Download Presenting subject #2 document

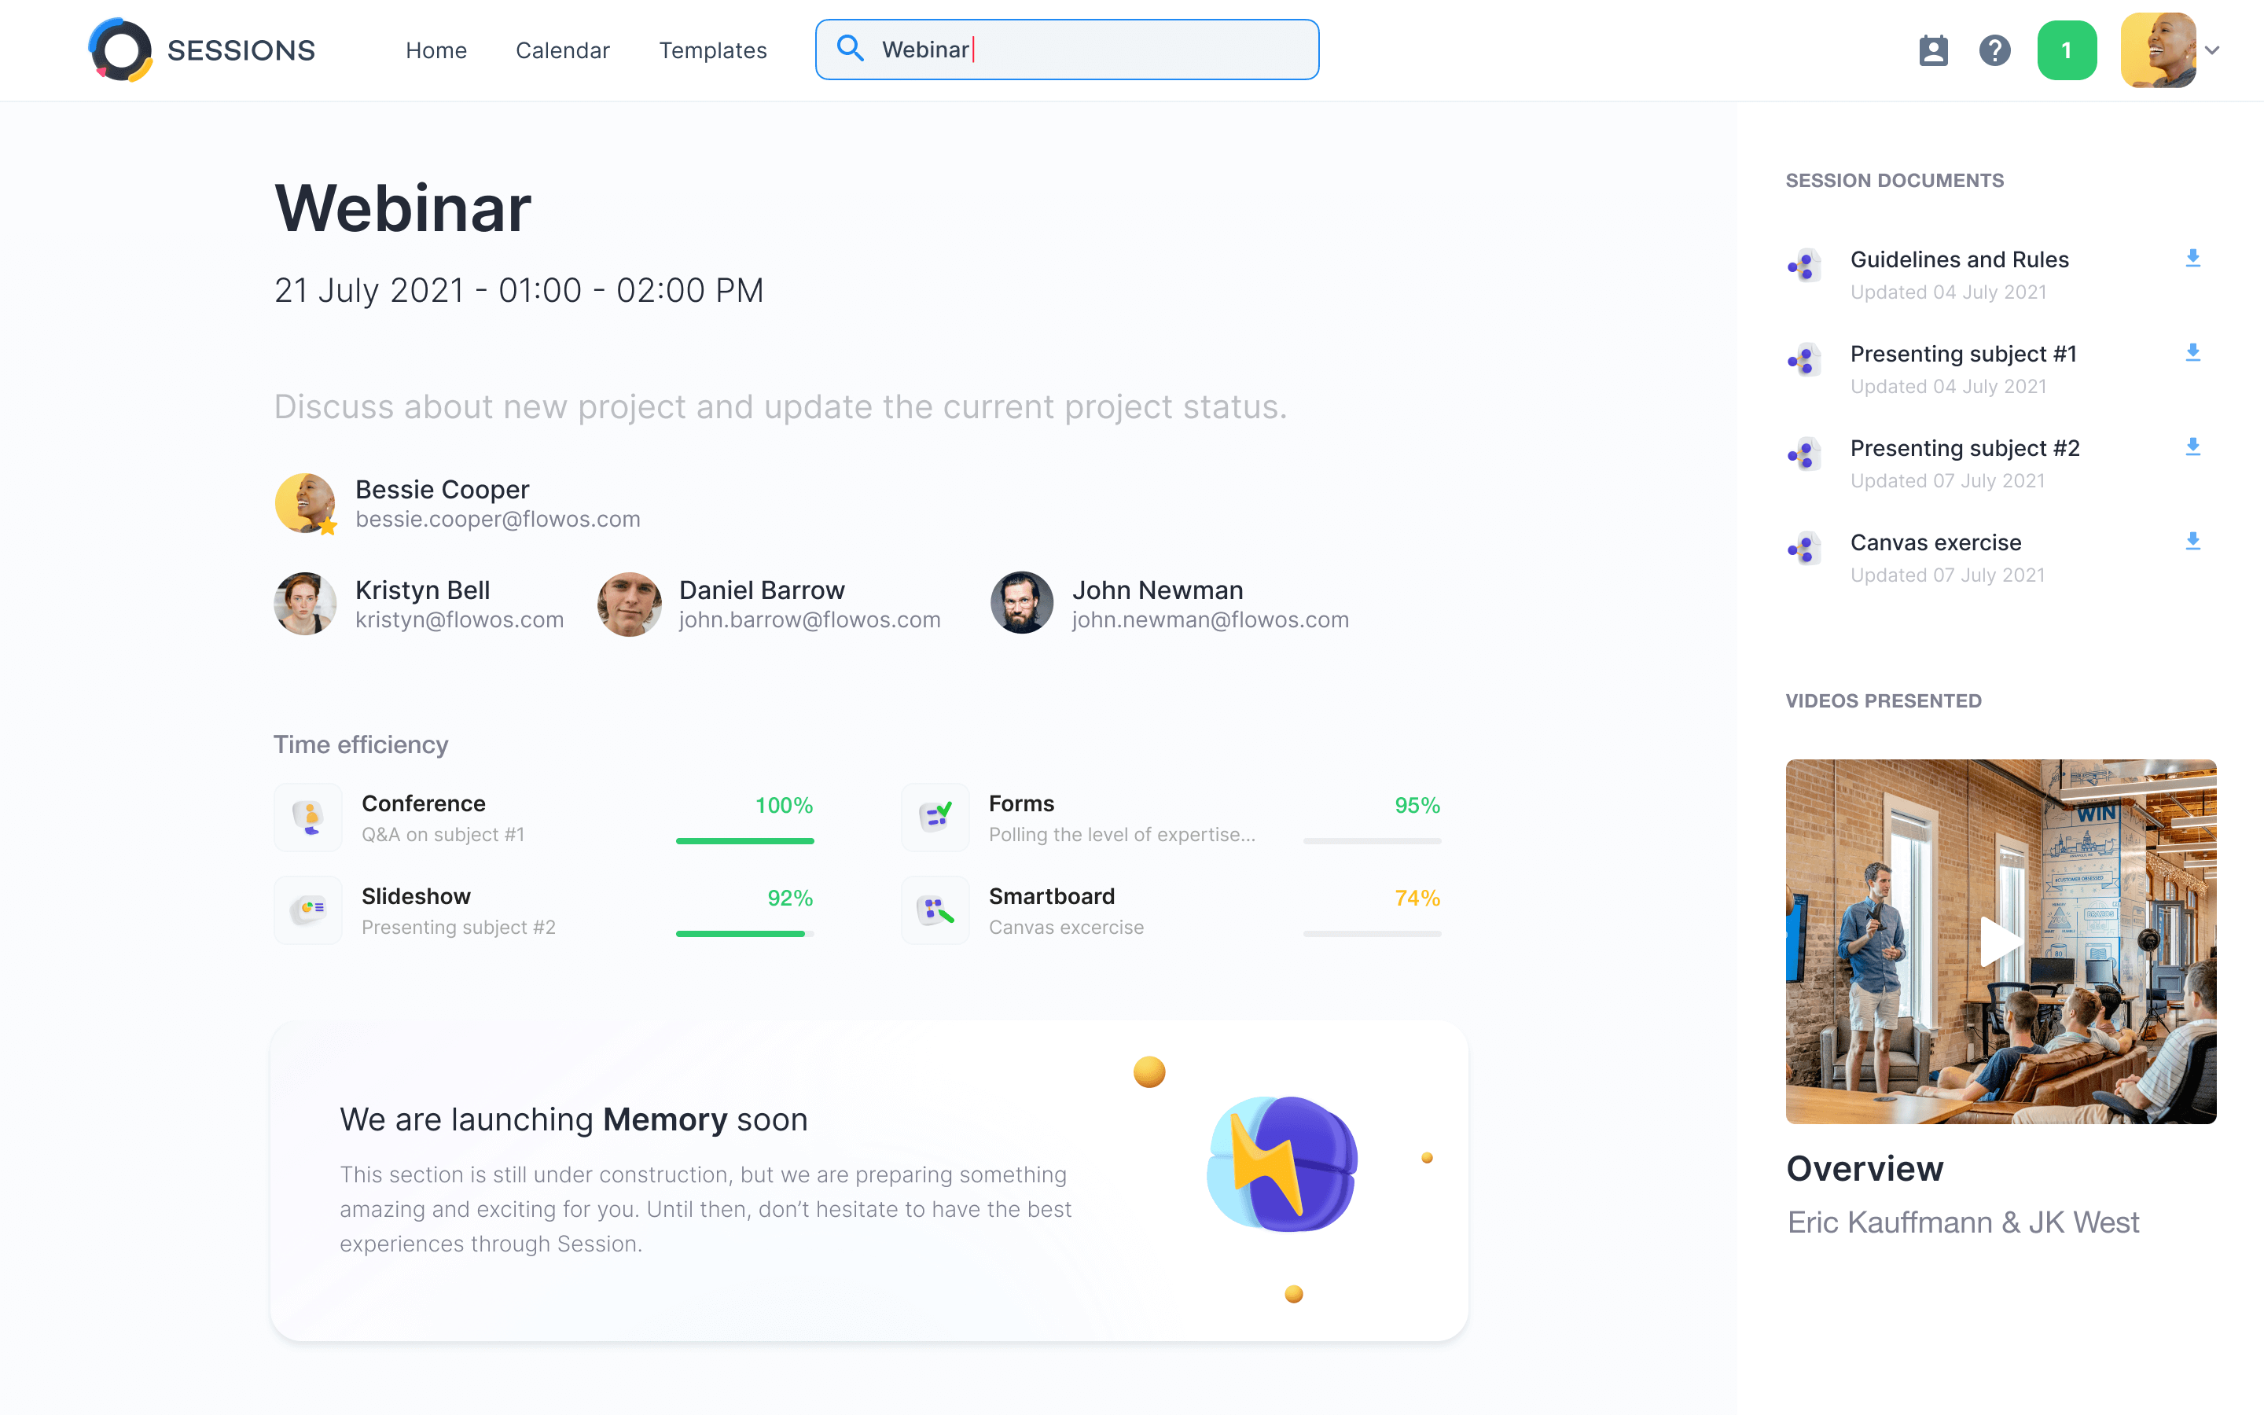click(2192, 447)
